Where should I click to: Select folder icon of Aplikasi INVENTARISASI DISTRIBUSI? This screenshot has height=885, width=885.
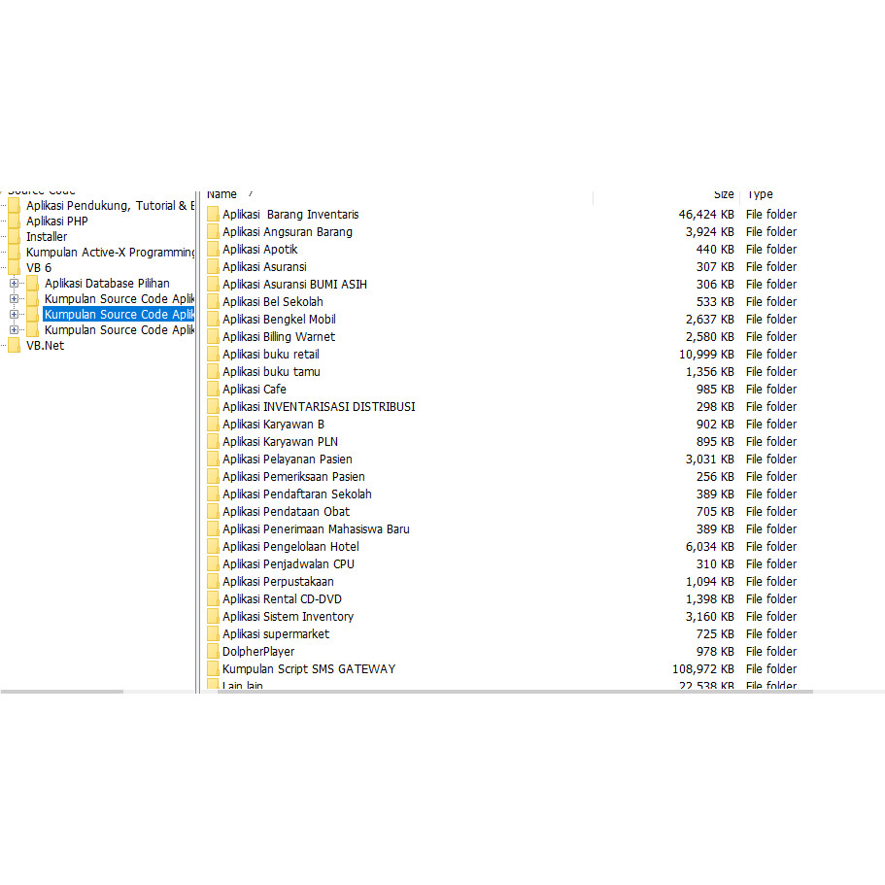[x=213, y=406]
